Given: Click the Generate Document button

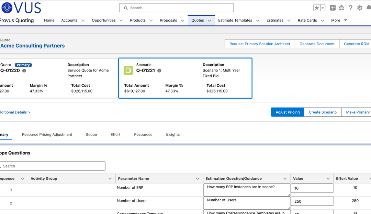Looking at the screenshot, I should click(x=317, y=44).
